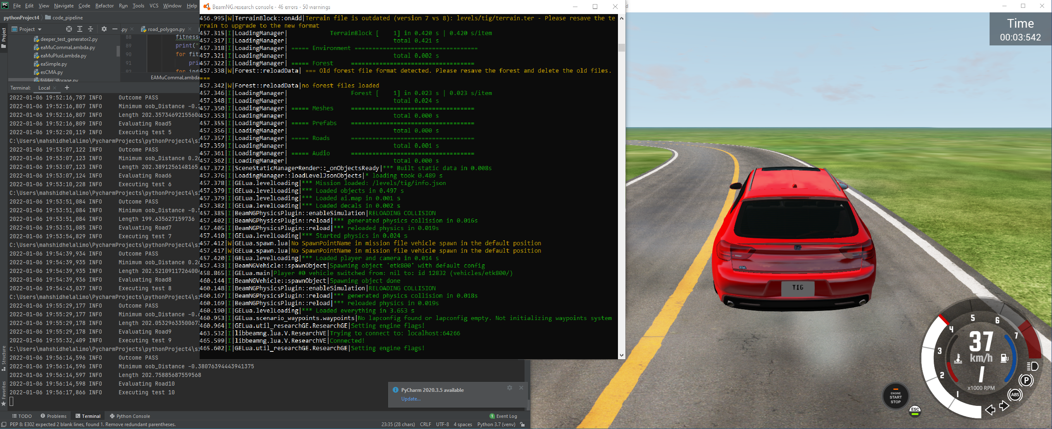Click the Update... link in PyCharm notification
1052x429 pixels.
click(x=410, y=399)
